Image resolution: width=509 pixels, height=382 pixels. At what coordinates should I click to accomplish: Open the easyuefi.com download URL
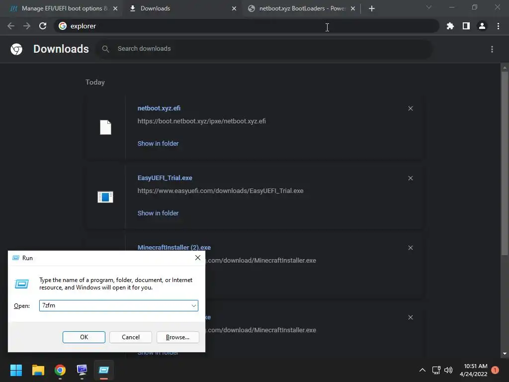click(x=220, y=191)
